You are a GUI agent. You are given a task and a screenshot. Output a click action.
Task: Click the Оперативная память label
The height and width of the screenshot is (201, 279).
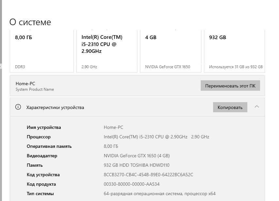49,146
